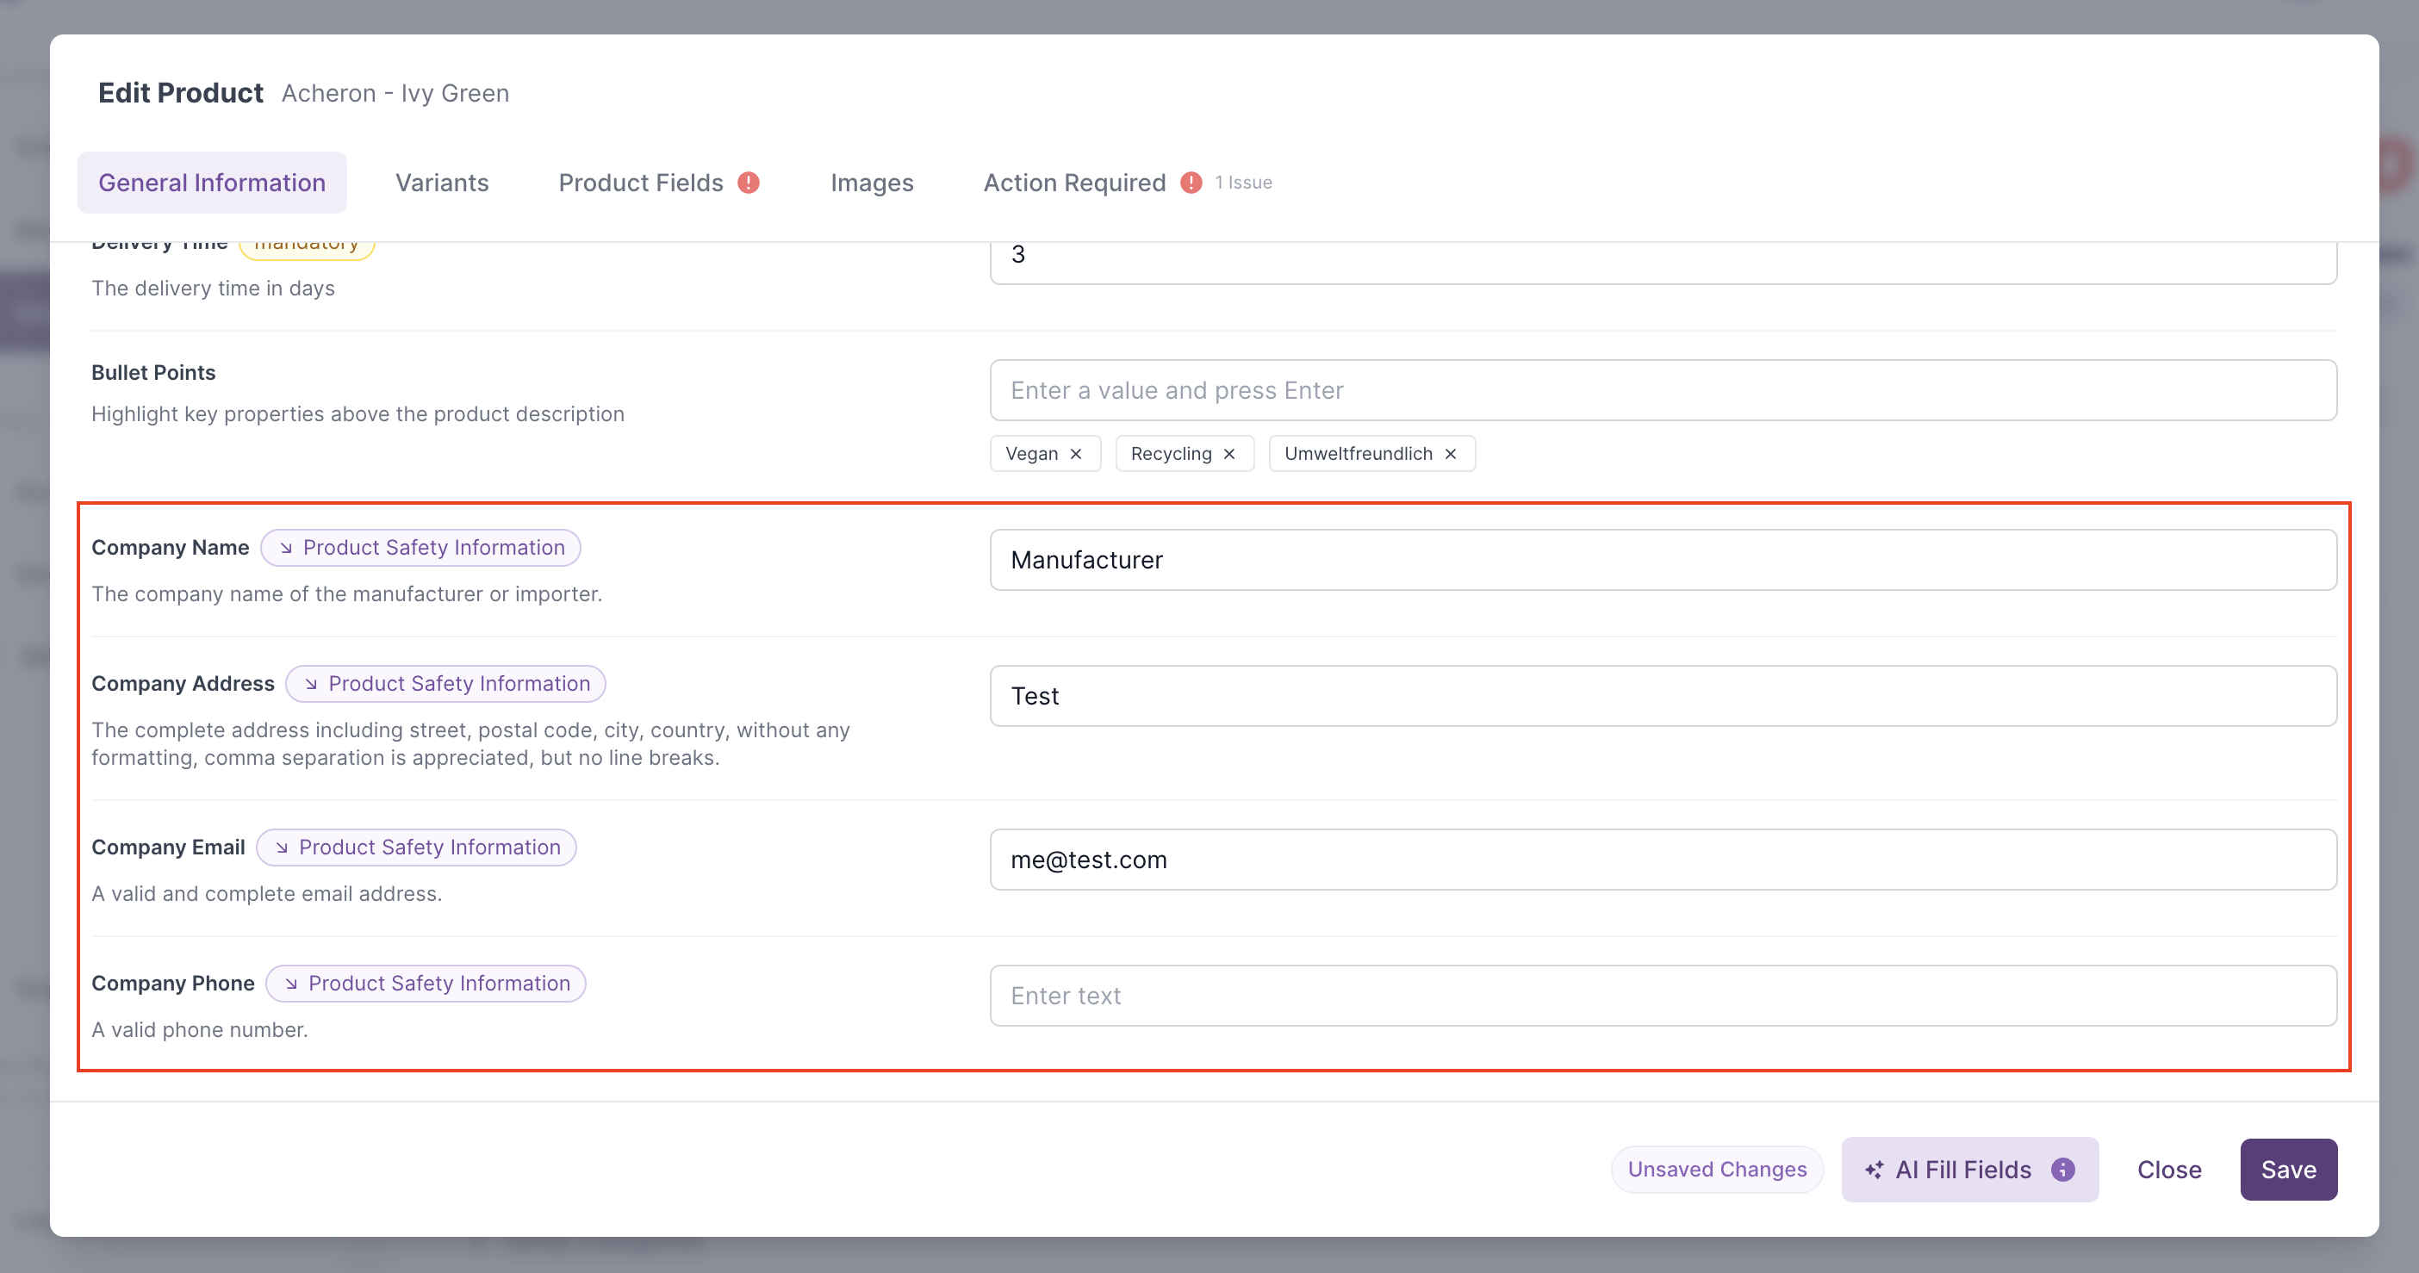Remove the Vegan bullet point tag
The image size is (2419, 1273).
pos(1076,453)
